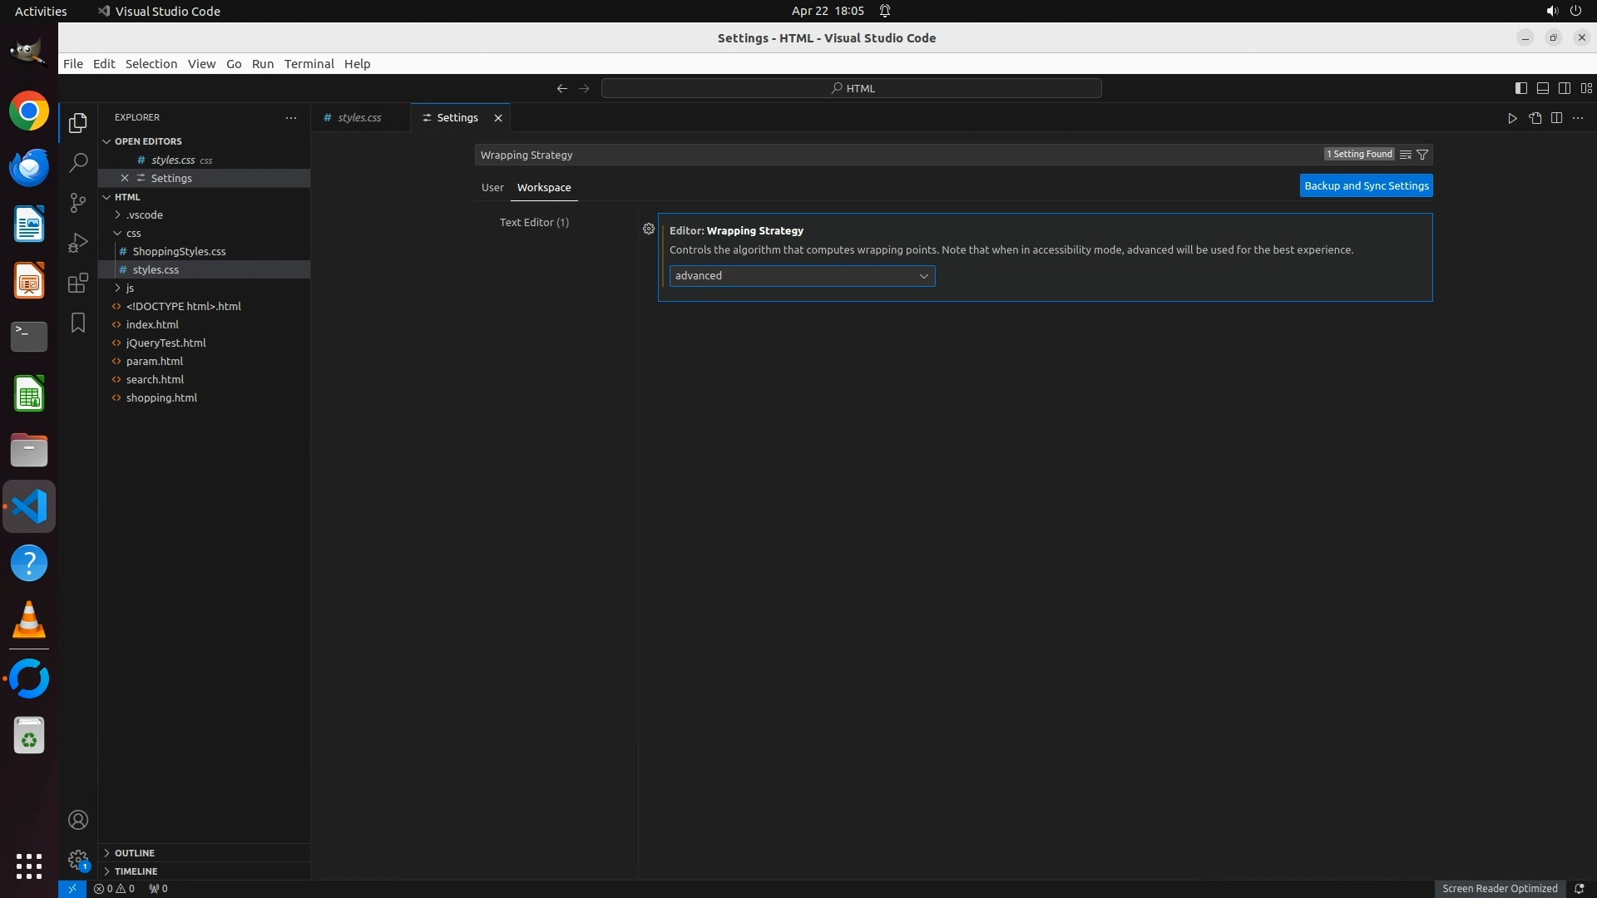
Task: Click the Wrapping Strategy setting gear icon
Action: click(649, 229)
